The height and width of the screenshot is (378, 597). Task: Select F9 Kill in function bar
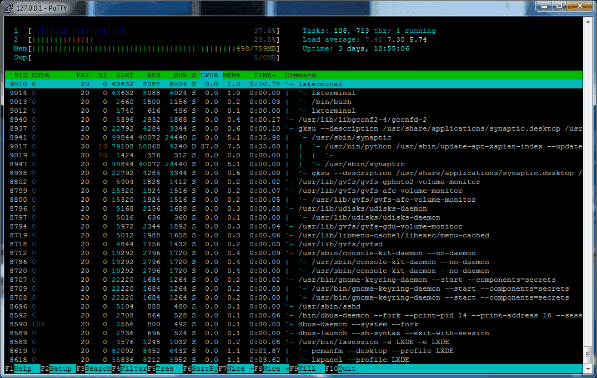click(307, 369)
